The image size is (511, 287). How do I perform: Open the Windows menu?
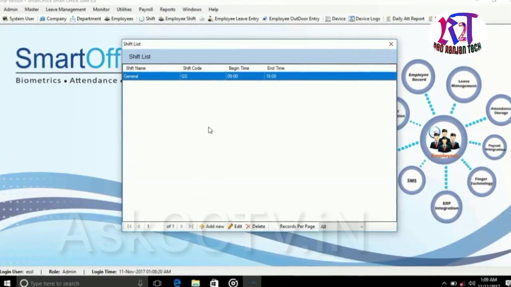(192, 9)
